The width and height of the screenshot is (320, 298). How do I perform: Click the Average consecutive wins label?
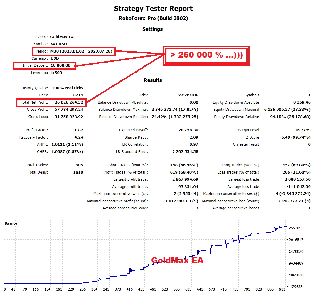(x=125, y=208)
